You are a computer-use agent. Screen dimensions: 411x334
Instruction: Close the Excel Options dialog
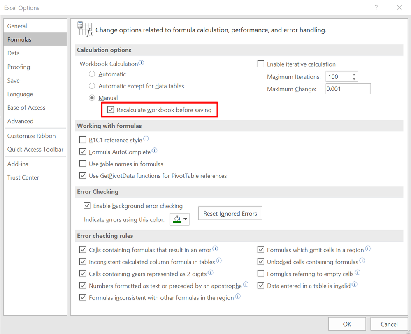399,7
